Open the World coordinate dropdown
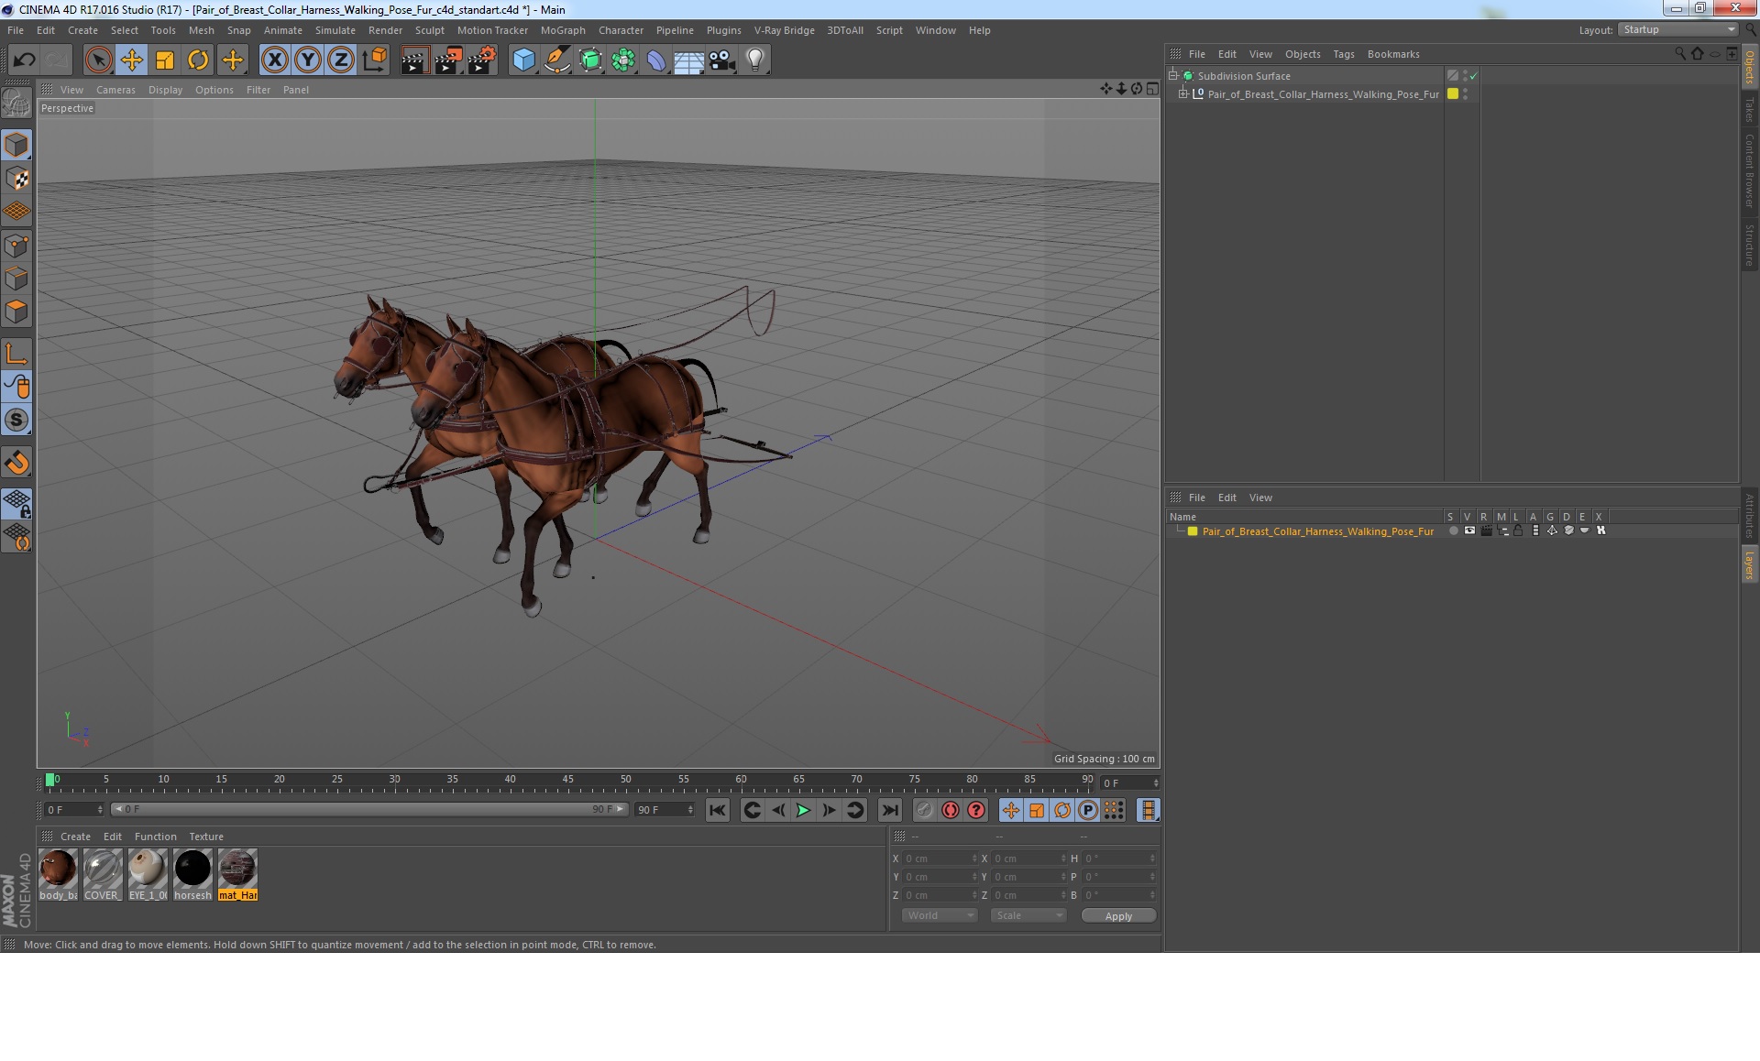1760x1061 pixels. [x=939, y=915]
